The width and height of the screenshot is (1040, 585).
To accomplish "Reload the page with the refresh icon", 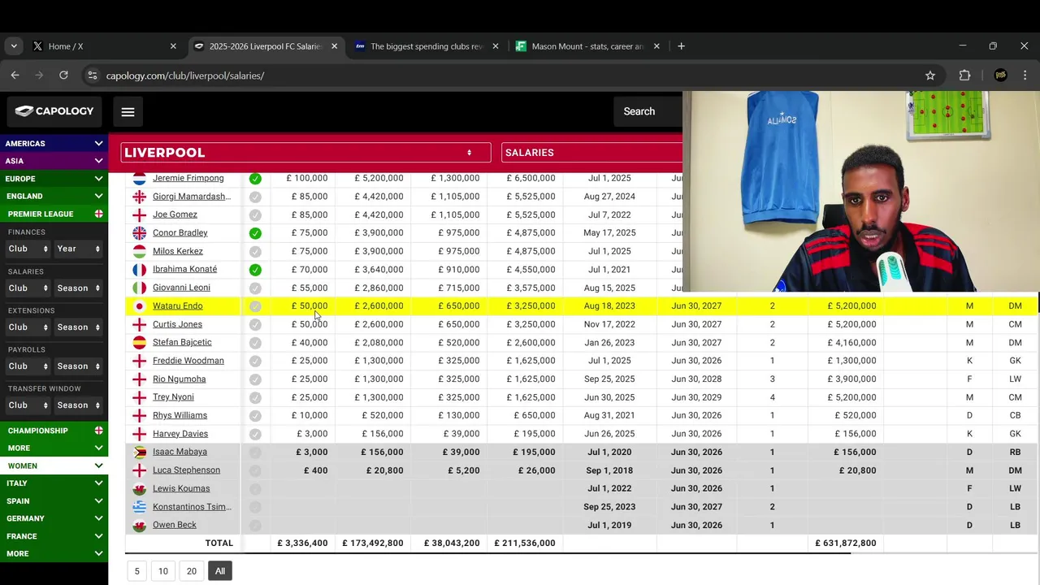I will click(x=63, y=76).
